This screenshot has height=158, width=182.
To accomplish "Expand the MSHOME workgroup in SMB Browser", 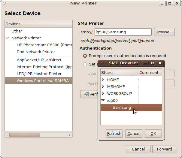I will pyautogui.click(x=103, y=87).
